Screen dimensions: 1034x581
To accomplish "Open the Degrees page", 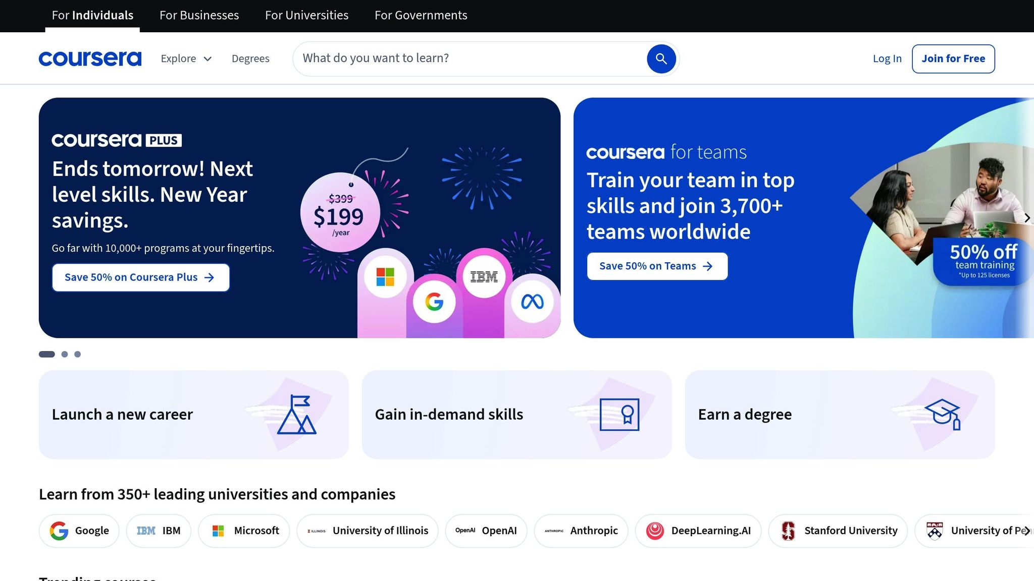I will click(x=250, y=59).
